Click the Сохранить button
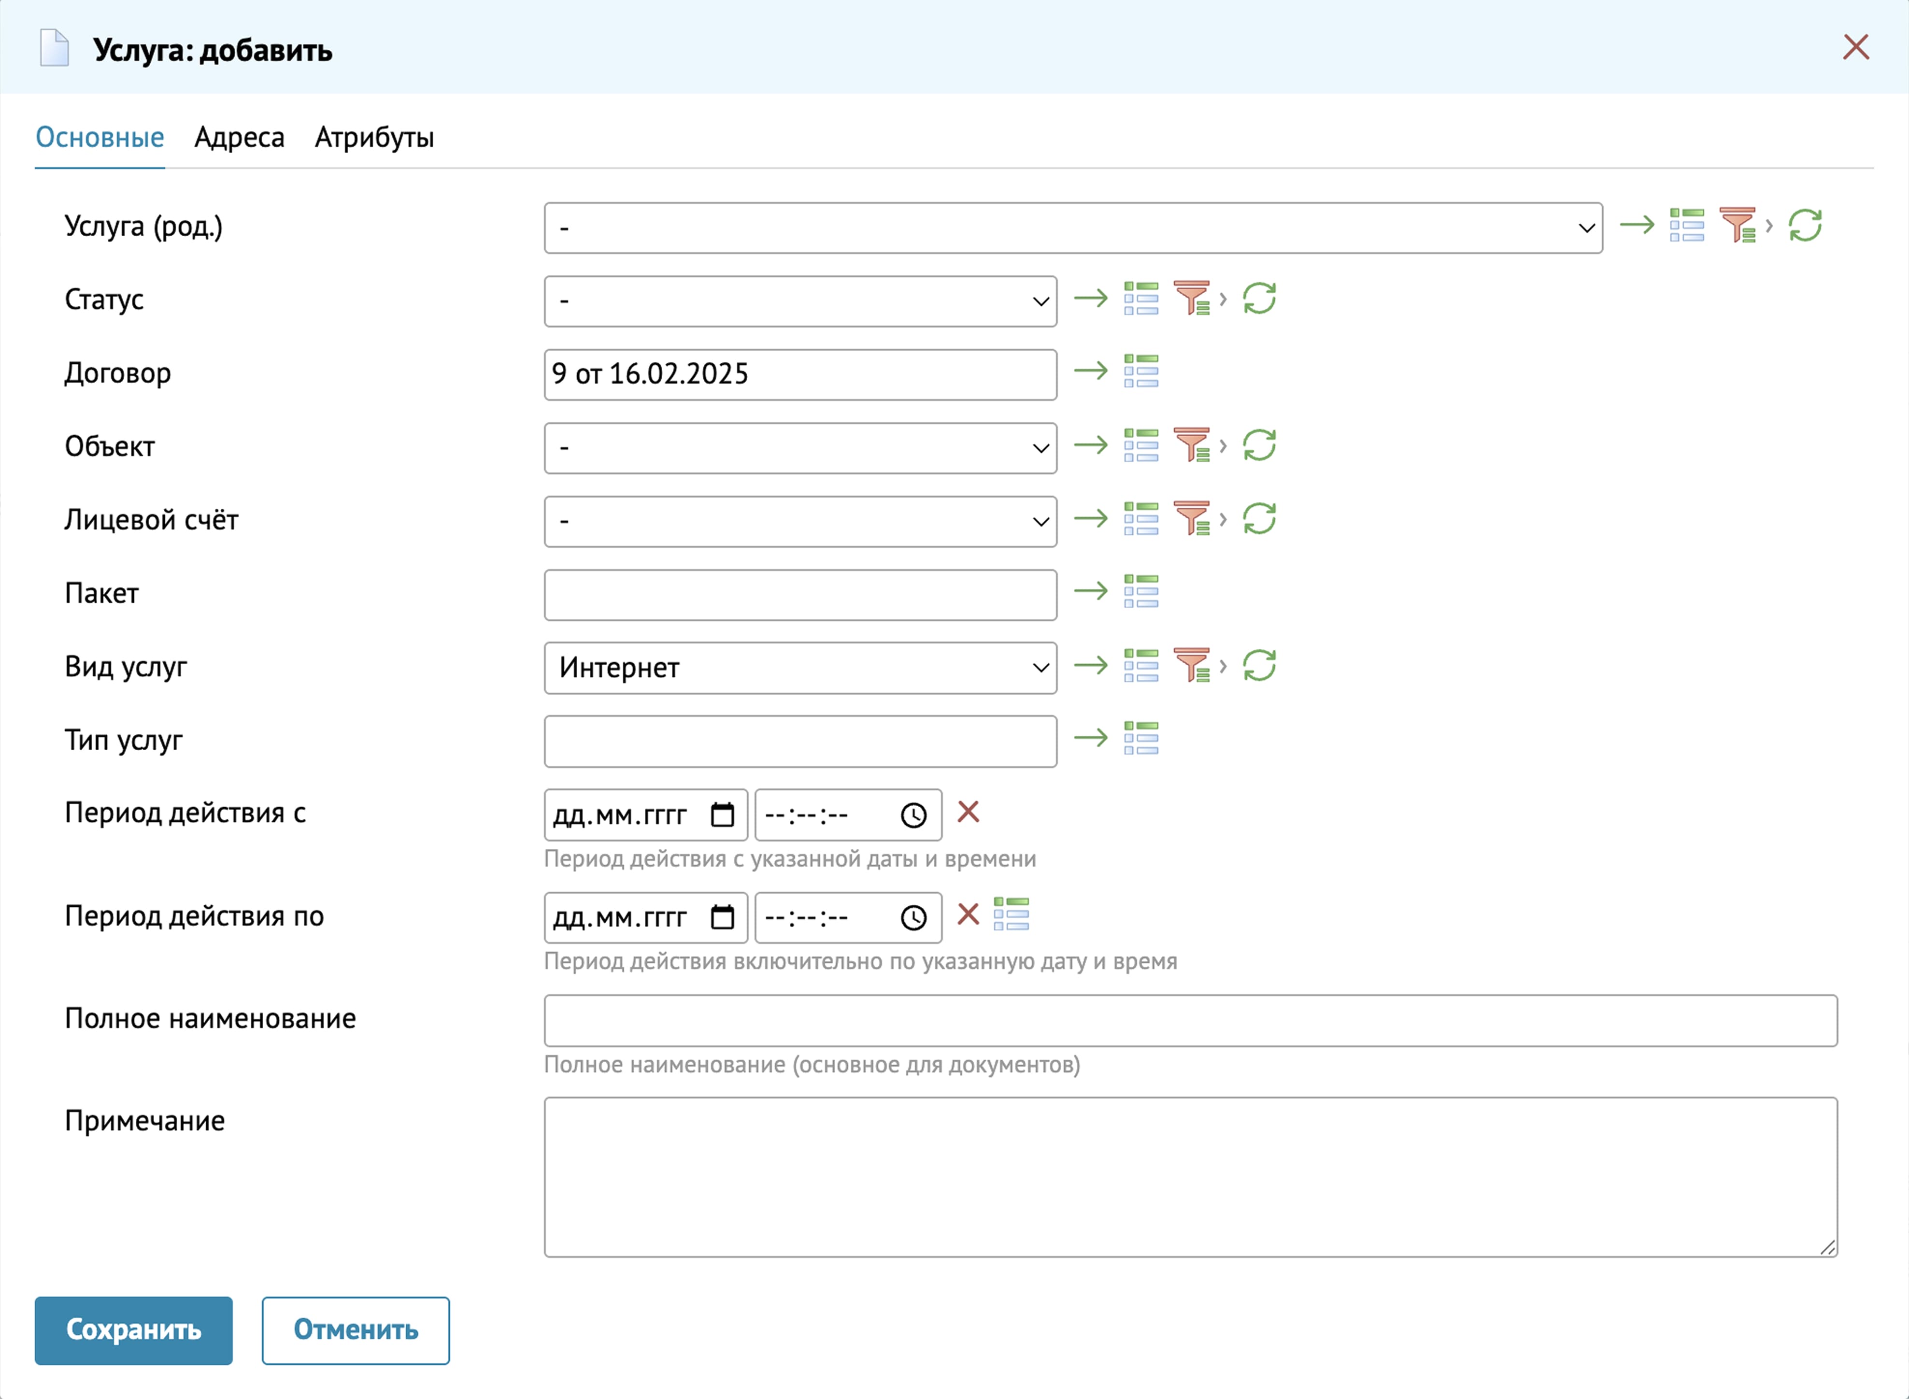Screen dimensions: 1909x1399 point(134,1330)
